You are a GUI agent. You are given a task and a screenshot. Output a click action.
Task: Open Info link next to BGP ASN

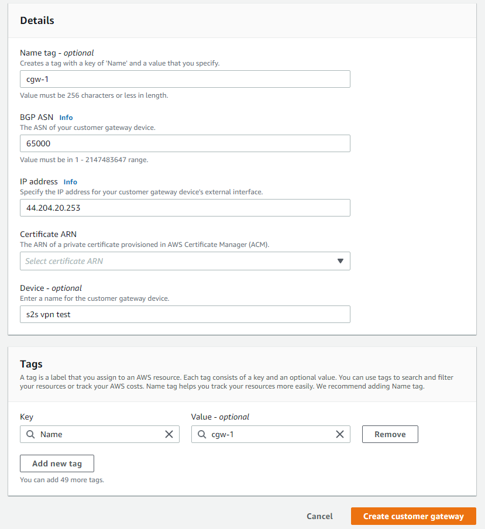click(x=66, y=118)
